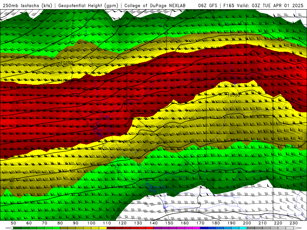Click the 210 label on the color scale

[x=262, y=223]
